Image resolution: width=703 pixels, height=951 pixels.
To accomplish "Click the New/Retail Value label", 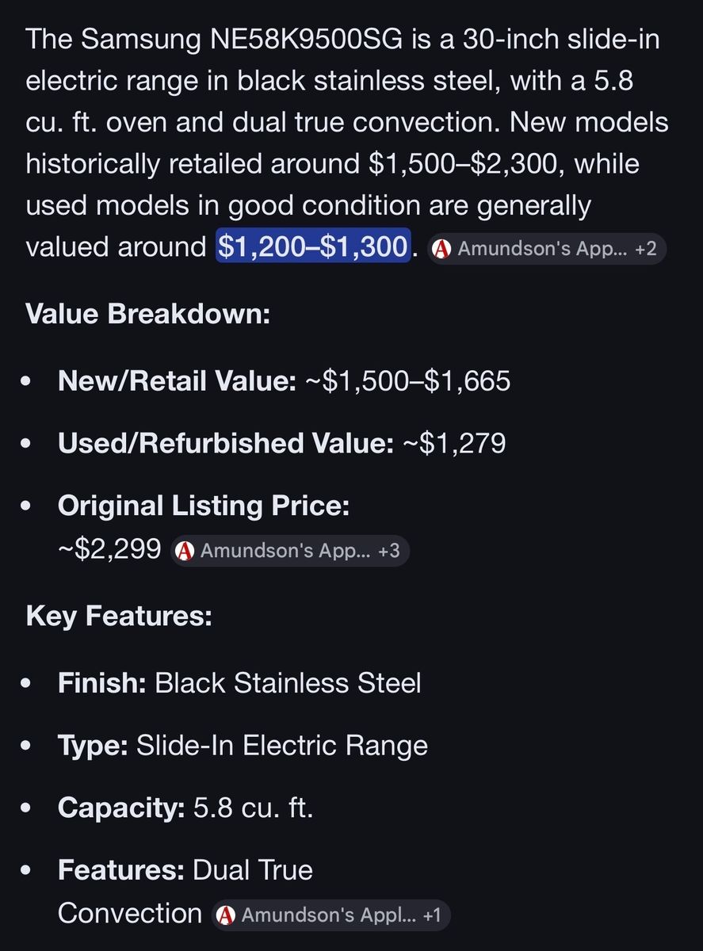I will pyautogui.click(x=177, y=381).
